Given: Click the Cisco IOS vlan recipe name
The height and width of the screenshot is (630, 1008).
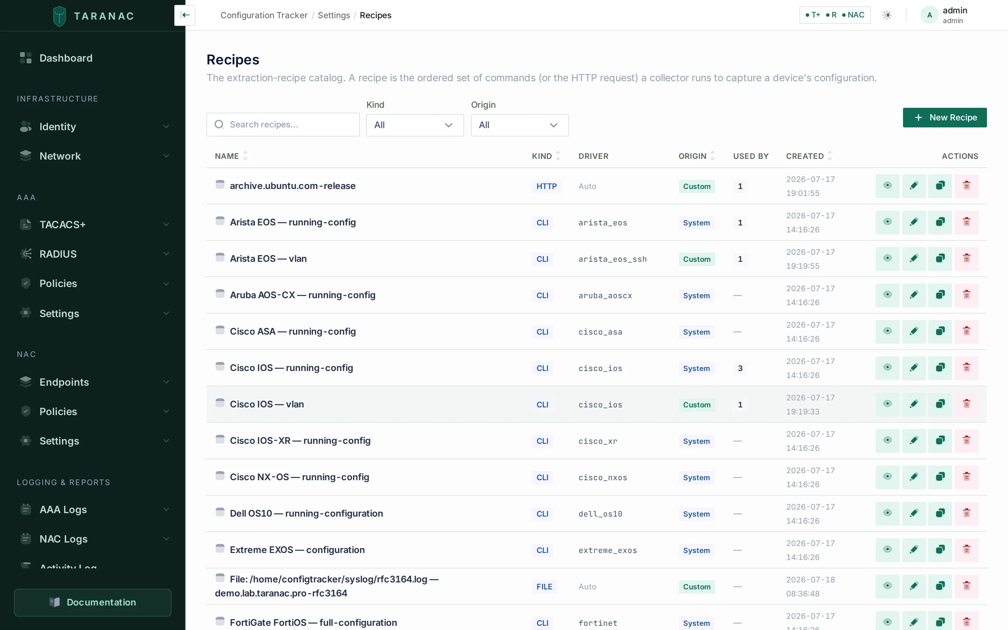Looking at the screenshot, I should tap(267, 404).
